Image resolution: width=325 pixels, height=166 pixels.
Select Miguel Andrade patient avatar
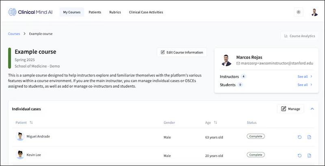[x=20, y=136]
